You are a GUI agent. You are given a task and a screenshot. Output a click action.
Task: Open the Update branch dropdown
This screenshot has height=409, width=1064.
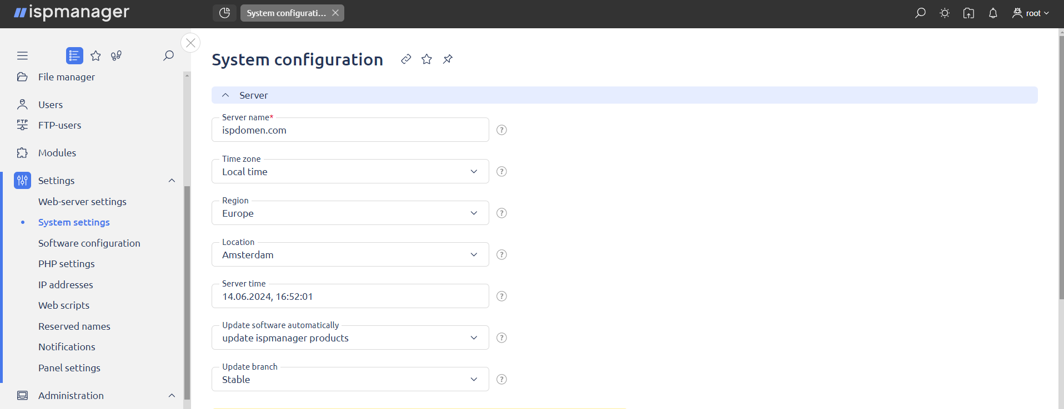click(350, 380)
